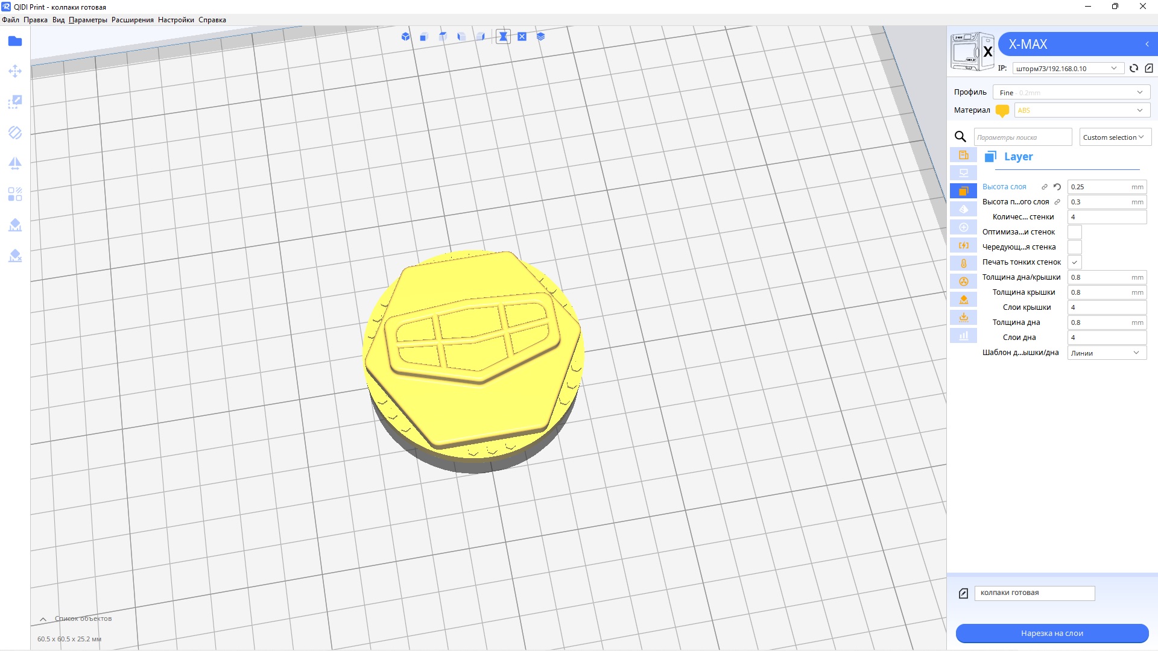The height and width of the screenshot is (651, 1158).
Task: Switch to right side view cube icon
Action: [x=481, y=37]
